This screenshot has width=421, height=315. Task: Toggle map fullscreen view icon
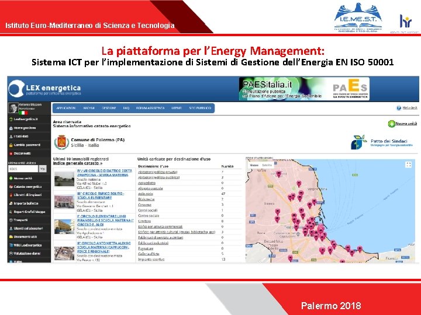pos(408,164)
